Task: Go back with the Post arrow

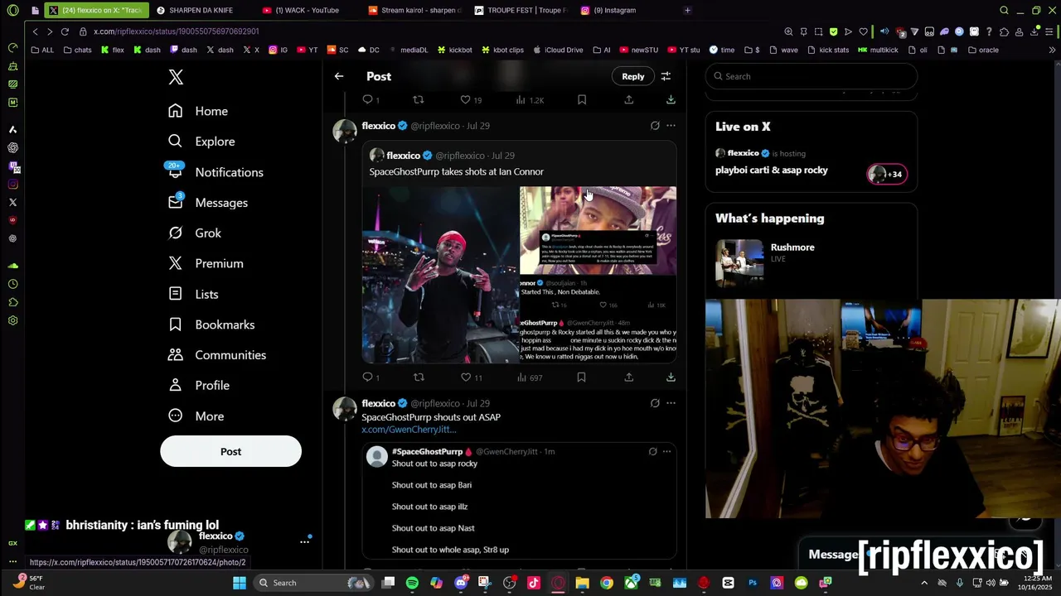Action: click(x=339, y=76)
